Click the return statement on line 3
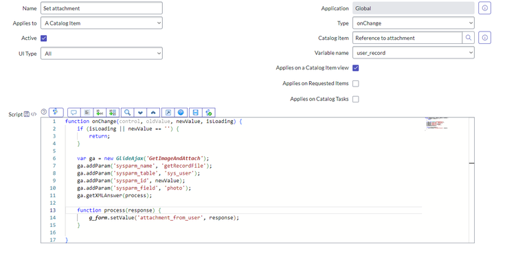Image resolution: width=505 pixels, height=255 pixels. [x=100, y=136]
